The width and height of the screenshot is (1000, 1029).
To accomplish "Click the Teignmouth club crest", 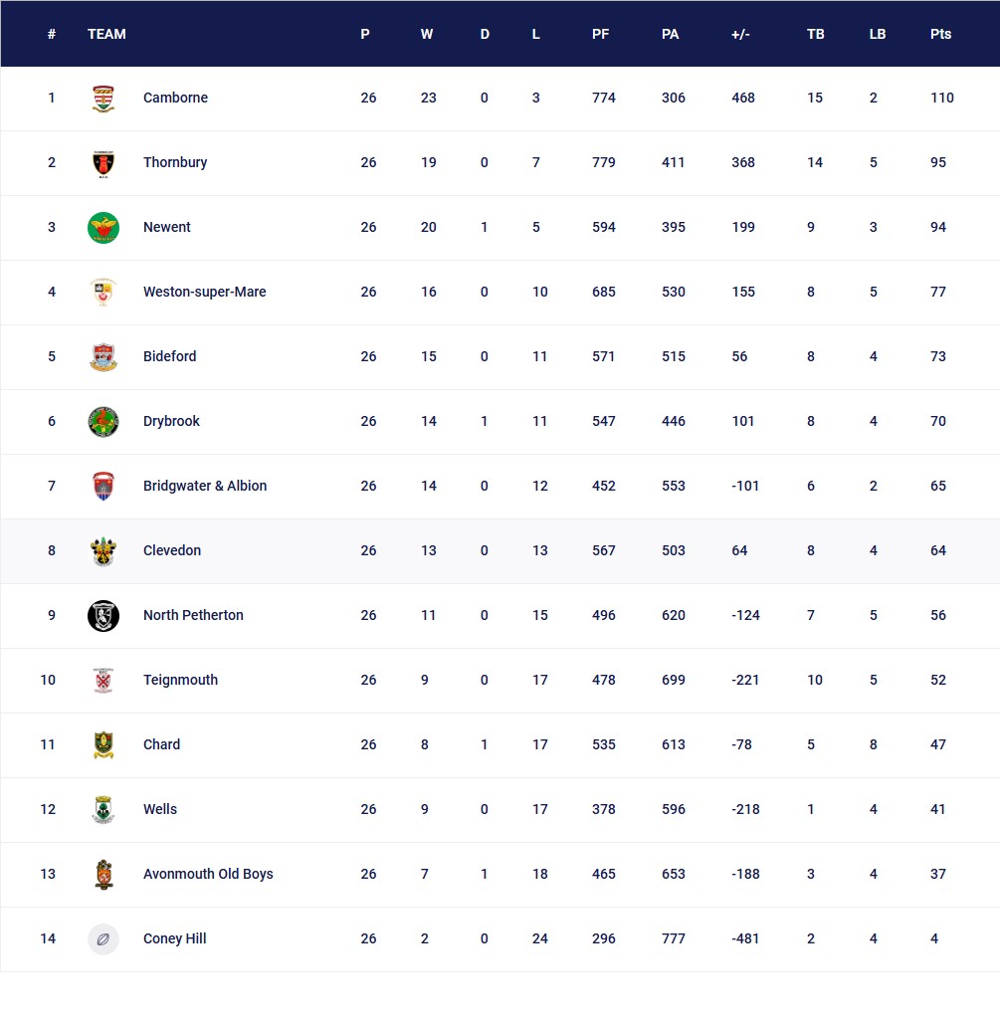I will point(102,680).
